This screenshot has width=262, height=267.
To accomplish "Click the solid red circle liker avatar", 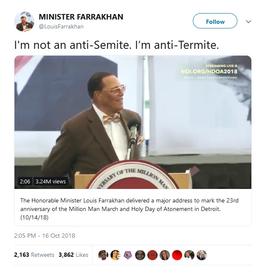I will point(177,255).
